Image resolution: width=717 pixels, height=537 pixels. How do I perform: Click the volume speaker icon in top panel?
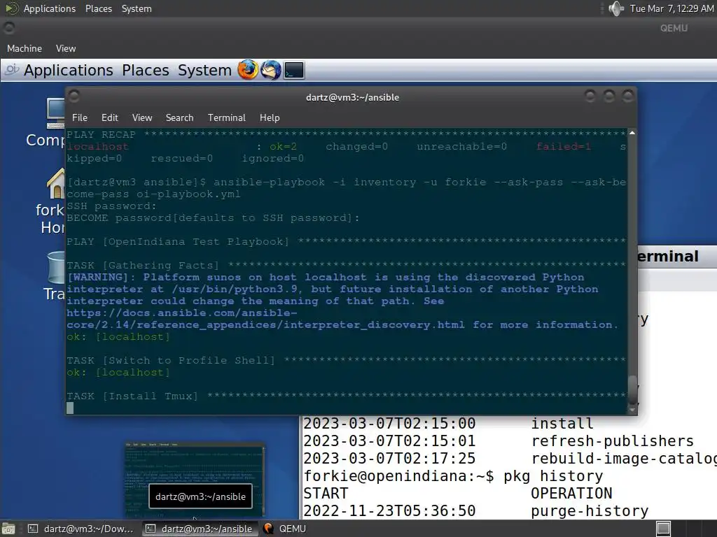[x=616, y=8]
